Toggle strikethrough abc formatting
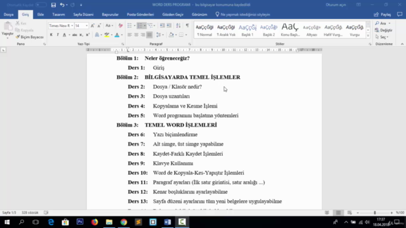The width and height of the screenshot is (406, 228). (75, 35)
